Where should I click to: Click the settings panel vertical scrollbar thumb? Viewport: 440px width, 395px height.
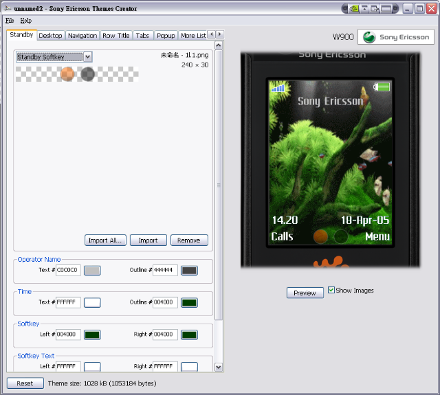[x=219, y=185]
